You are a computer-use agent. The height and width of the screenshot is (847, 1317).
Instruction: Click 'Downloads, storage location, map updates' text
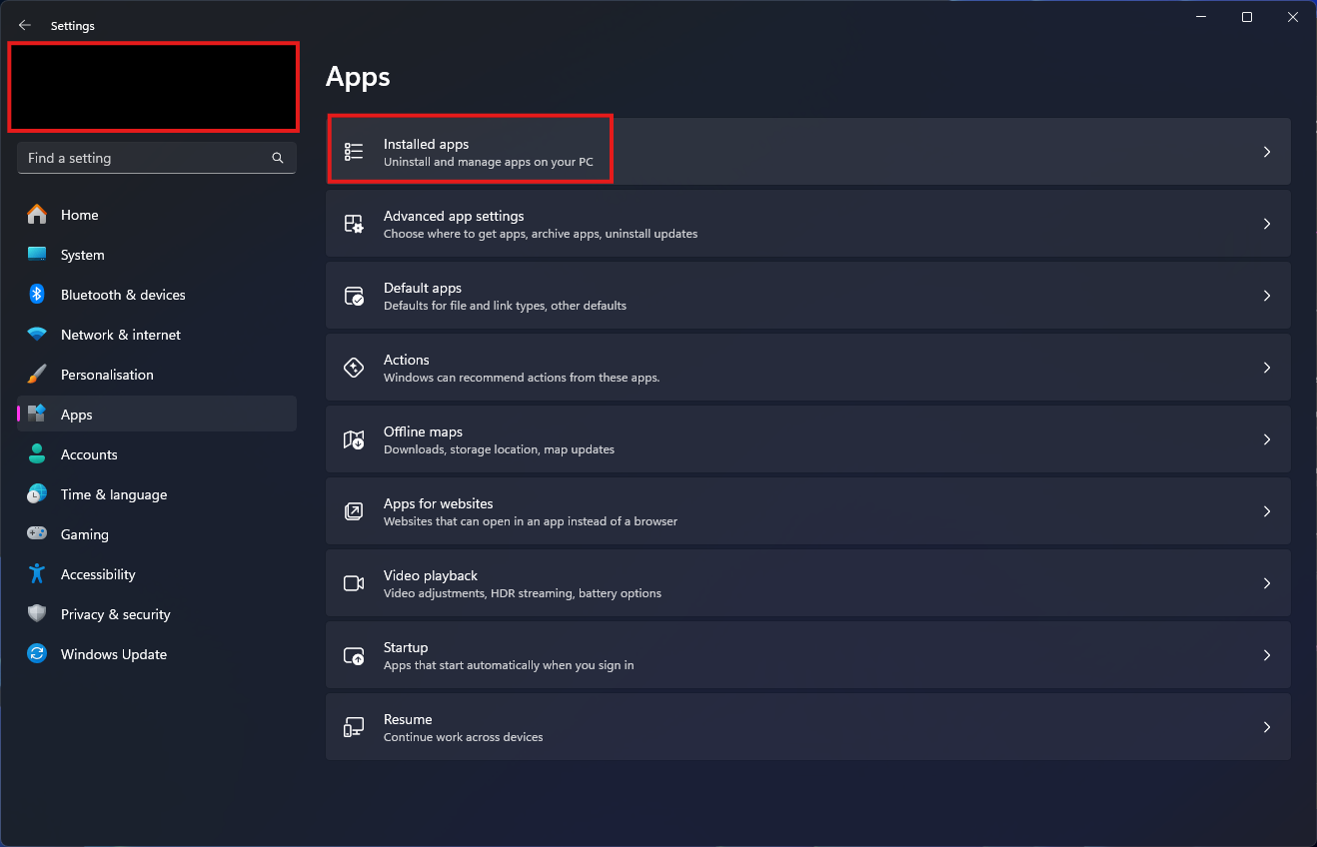coord(499,449)
